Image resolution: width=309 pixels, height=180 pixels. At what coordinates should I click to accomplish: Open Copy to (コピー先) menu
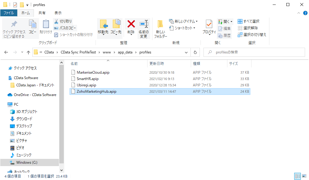point(116,27)
